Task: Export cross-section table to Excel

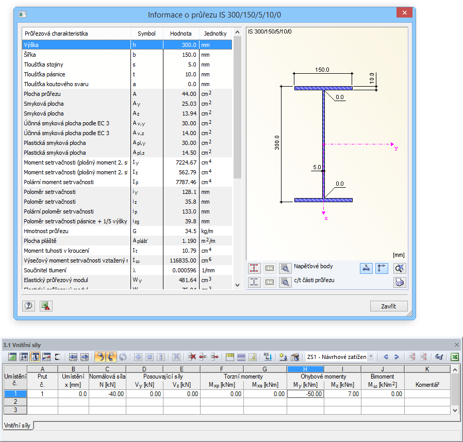Action: point(46,306)
